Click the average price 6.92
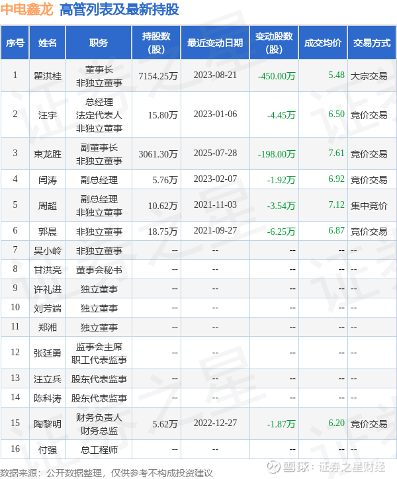This screenshot has height=479, width=397. tap(336, 179)
